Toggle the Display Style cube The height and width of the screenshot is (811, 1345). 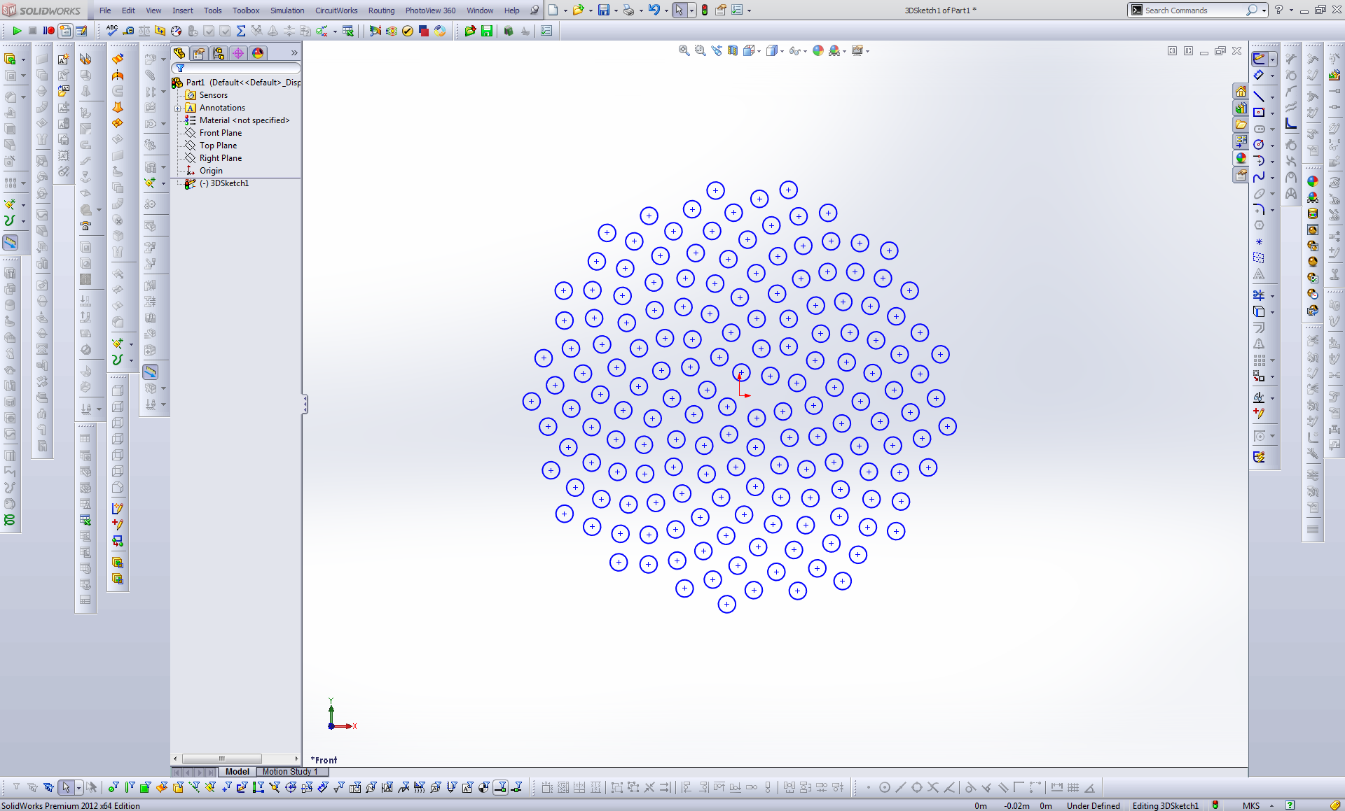[773, 50]
